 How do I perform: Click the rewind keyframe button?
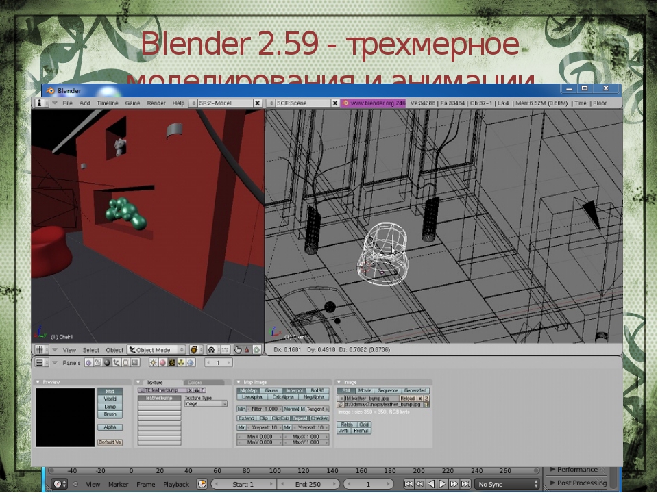point(419,484)
